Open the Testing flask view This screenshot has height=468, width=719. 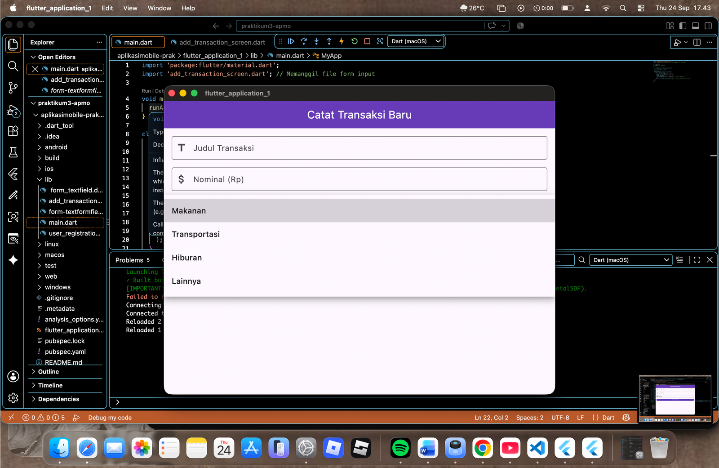click(x=13, y=152)
